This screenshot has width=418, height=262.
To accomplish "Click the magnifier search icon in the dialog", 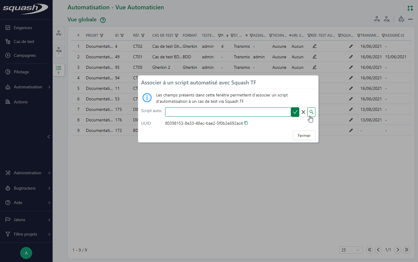I will point(311,112).
